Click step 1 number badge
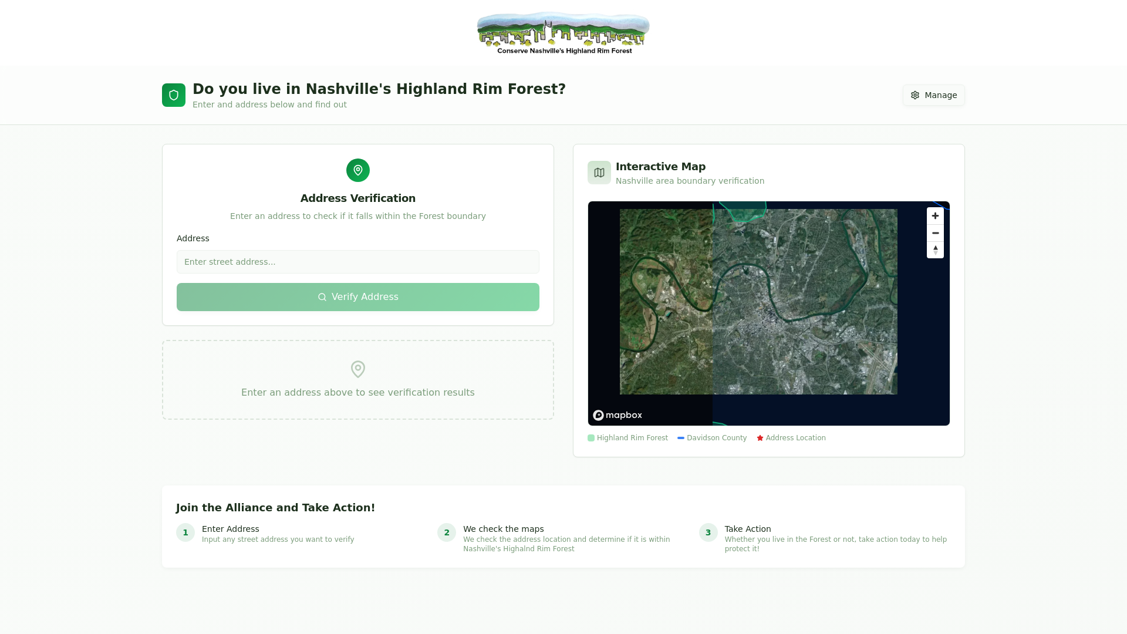Screen dimensions: 1127x634 click(x=185, y=532)
